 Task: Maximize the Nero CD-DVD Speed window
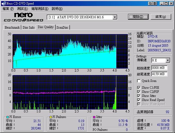[166, 4]
